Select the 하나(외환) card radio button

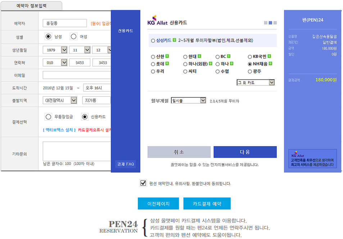click(185, 64)
